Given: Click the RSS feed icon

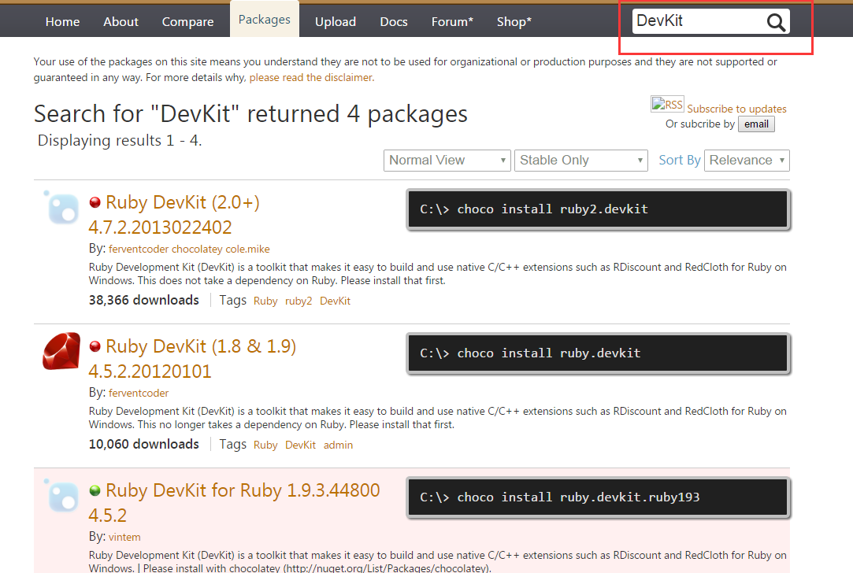Looking at the screenshot, I should 667,104.
